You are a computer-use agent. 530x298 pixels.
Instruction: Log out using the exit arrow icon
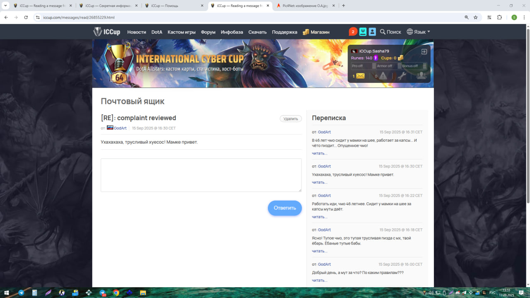[424, 52]
